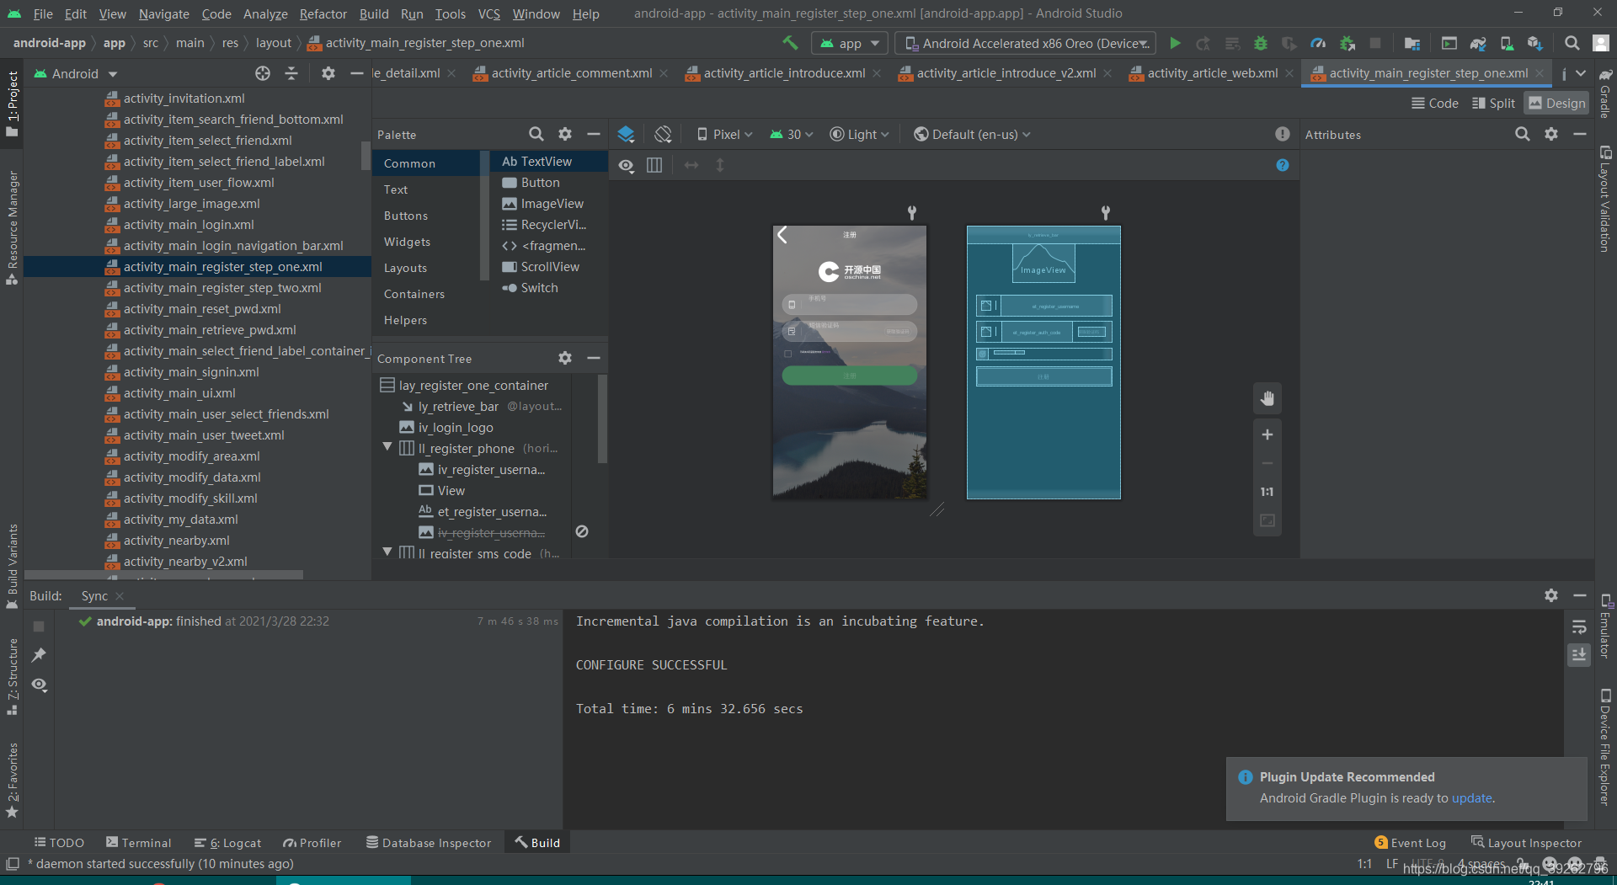Show hidden editor tabs chevron

(x=1581, y=73)
